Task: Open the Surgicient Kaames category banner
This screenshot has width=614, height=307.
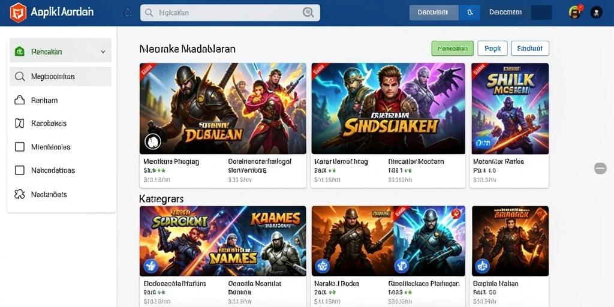Action: click(x=223, y=241)
